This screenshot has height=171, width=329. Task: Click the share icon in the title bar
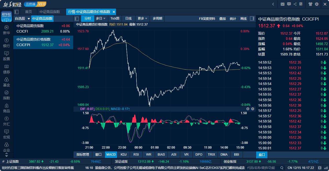click(x=295, y=4)
